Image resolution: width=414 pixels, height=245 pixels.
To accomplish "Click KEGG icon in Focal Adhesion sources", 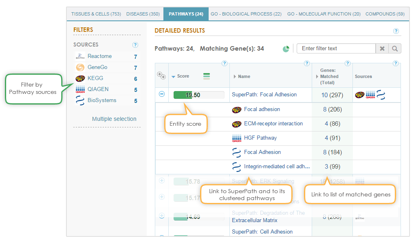I will (359, 95).
